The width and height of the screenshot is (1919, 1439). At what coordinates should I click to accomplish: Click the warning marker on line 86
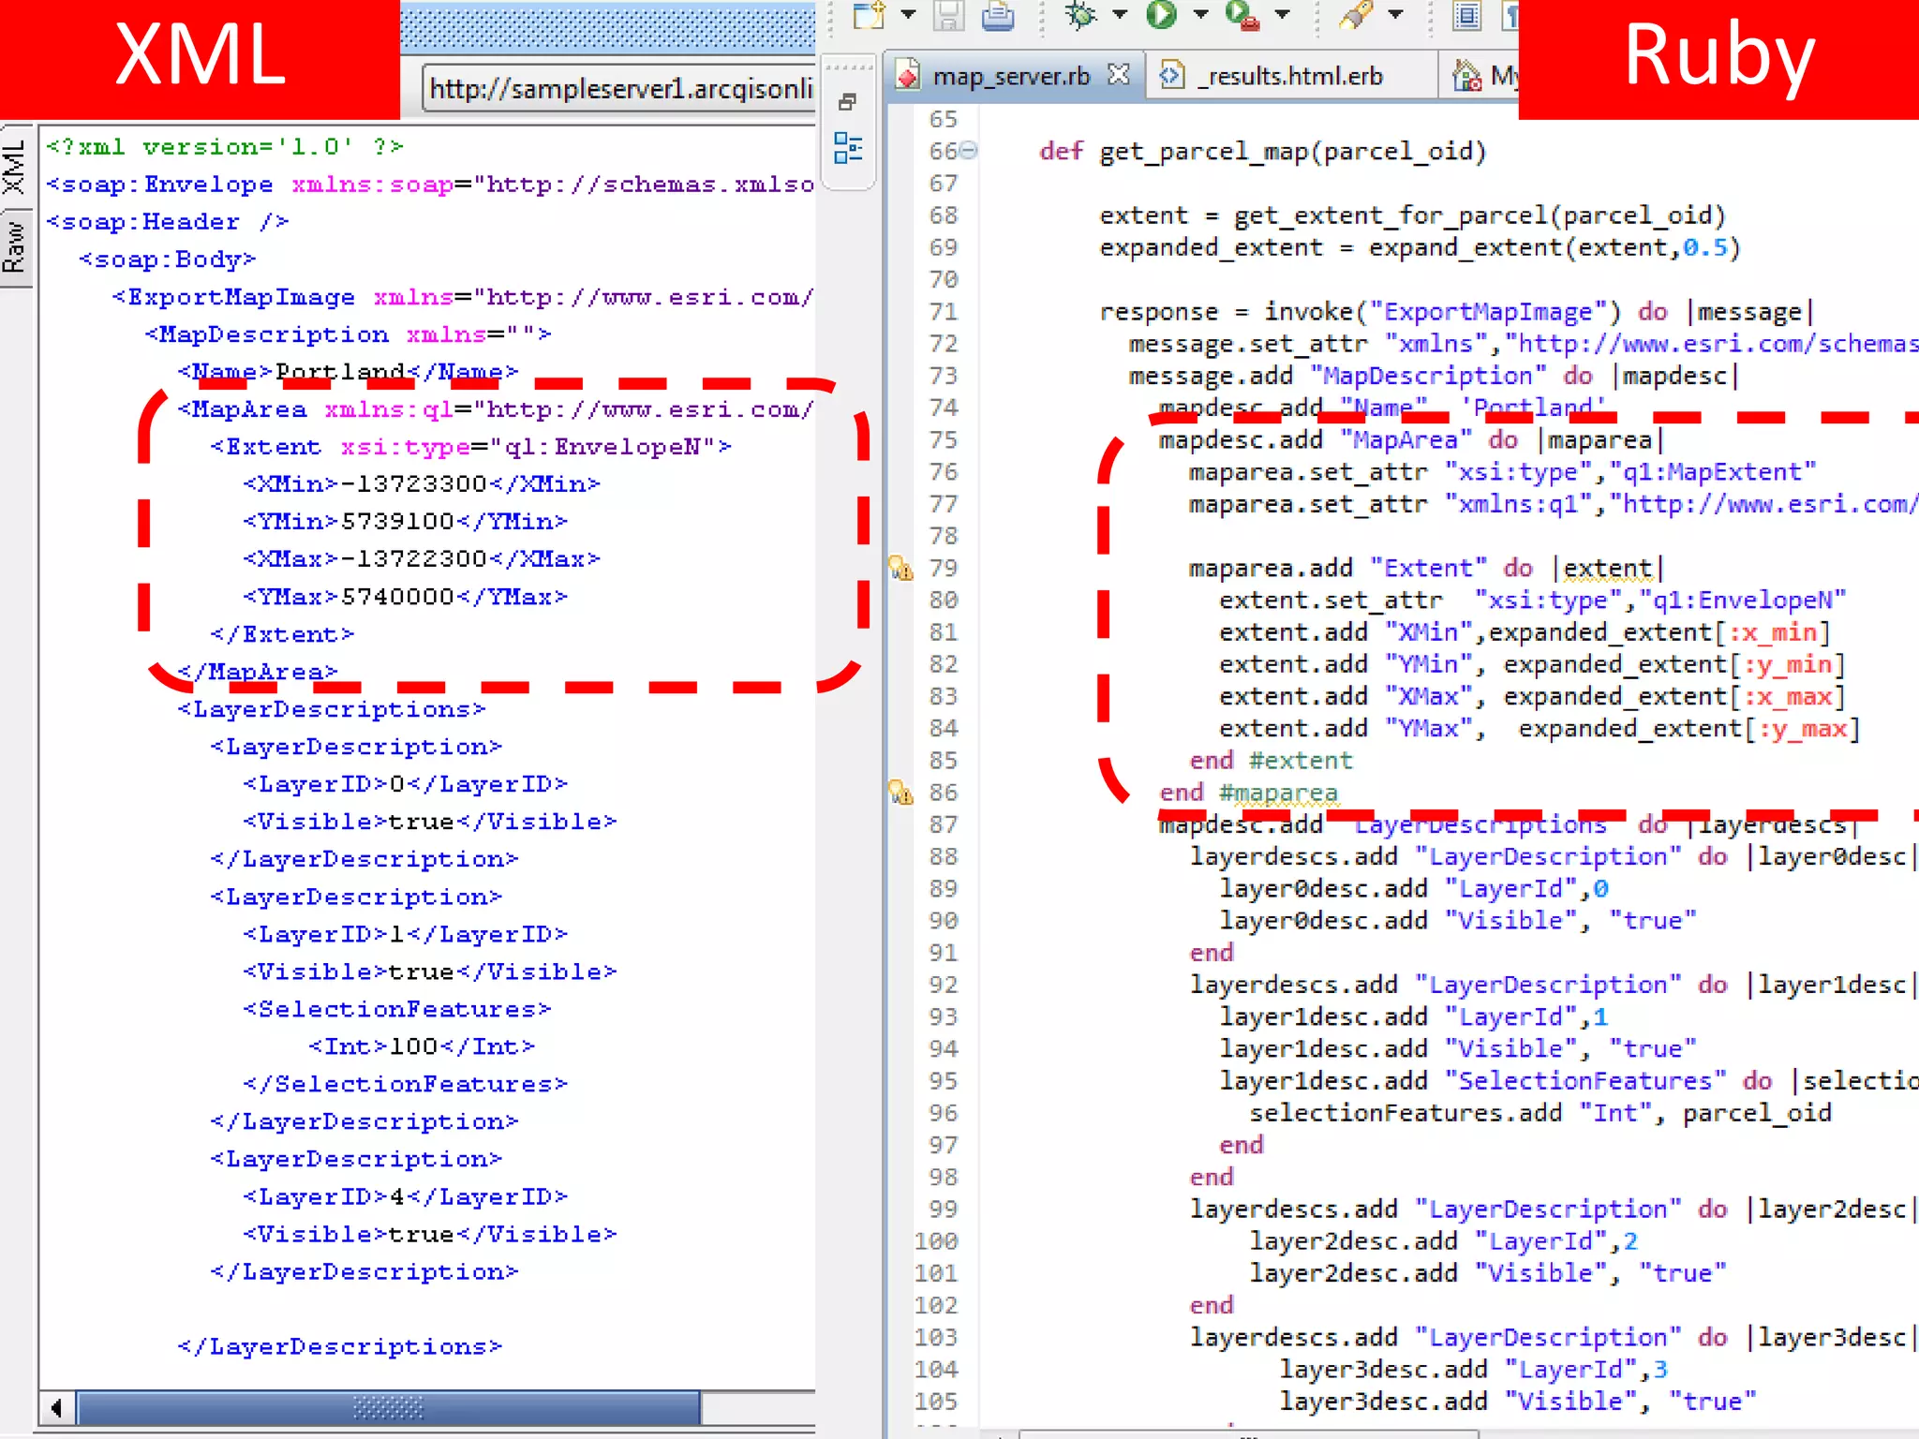pyautogui.click(x=900, y=793)
